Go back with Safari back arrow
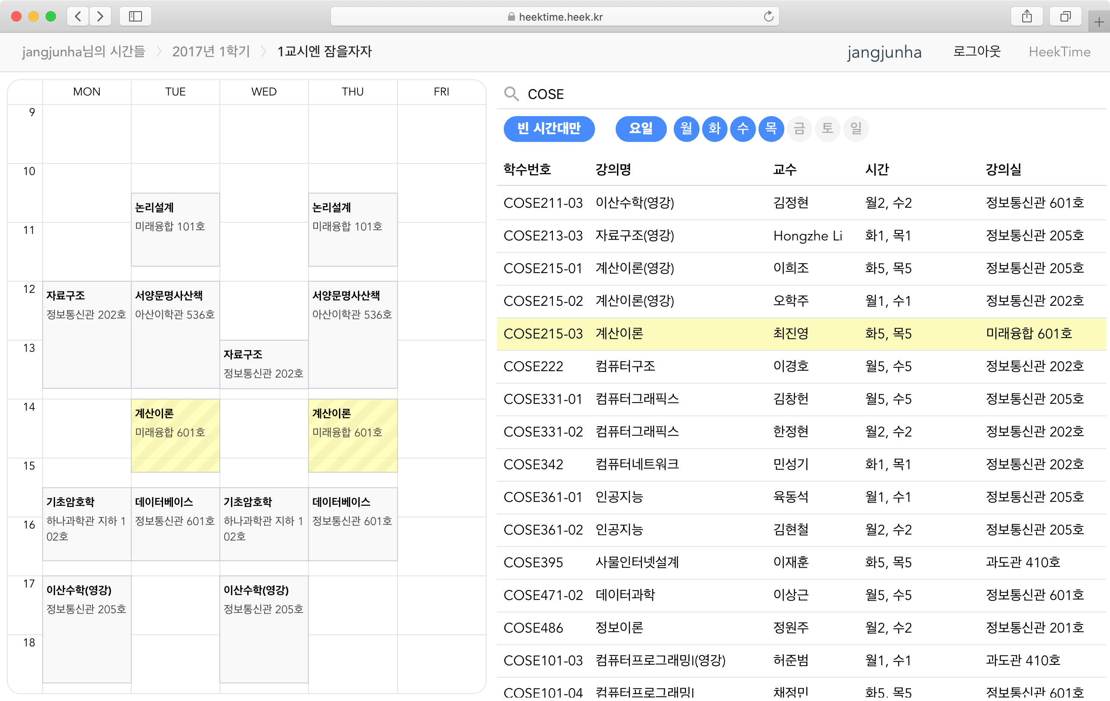The image size is (1110, 701). (78, 17)
